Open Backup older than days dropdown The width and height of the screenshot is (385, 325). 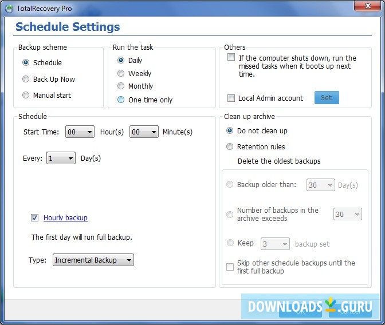[320, 185]
